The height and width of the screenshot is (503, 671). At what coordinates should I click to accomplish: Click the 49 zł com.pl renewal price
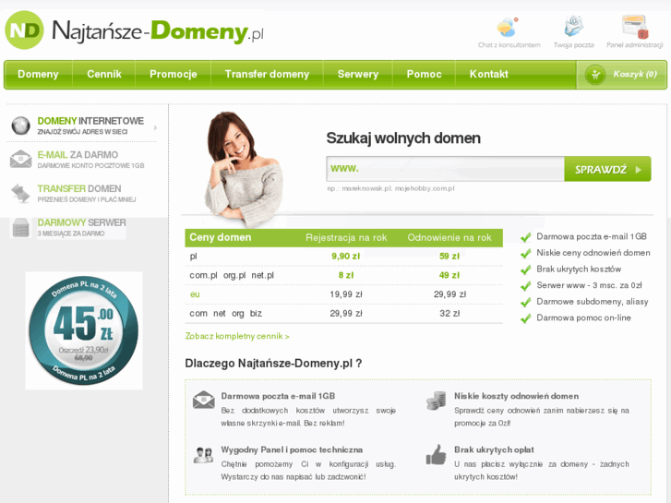click(x=449, y=275)
